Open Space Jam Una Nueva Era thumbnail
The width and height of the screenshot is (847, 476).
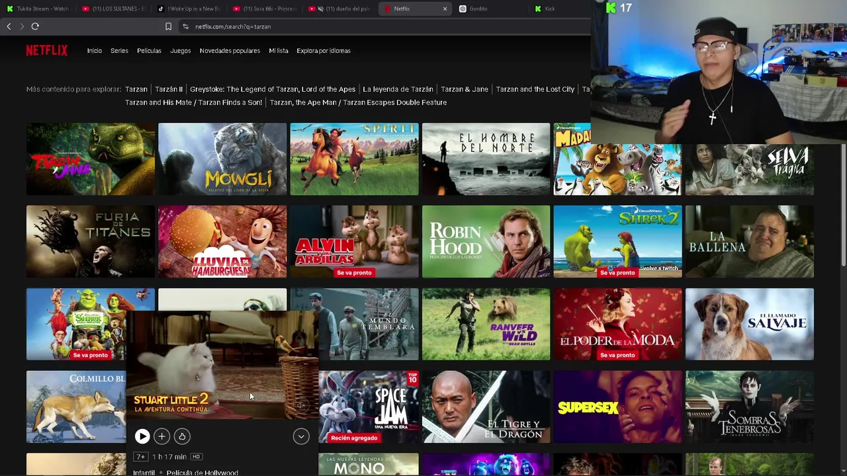click(369, 407)
